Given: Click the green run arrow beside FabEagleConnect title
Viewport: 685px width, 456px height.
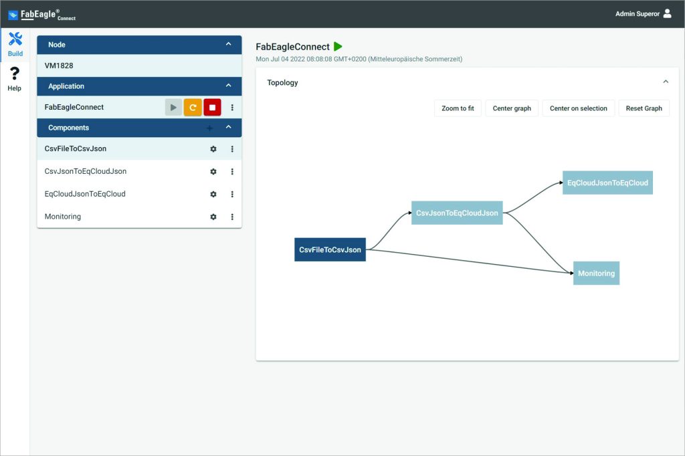Looking at the screenshot, I should tap(338, 47).
